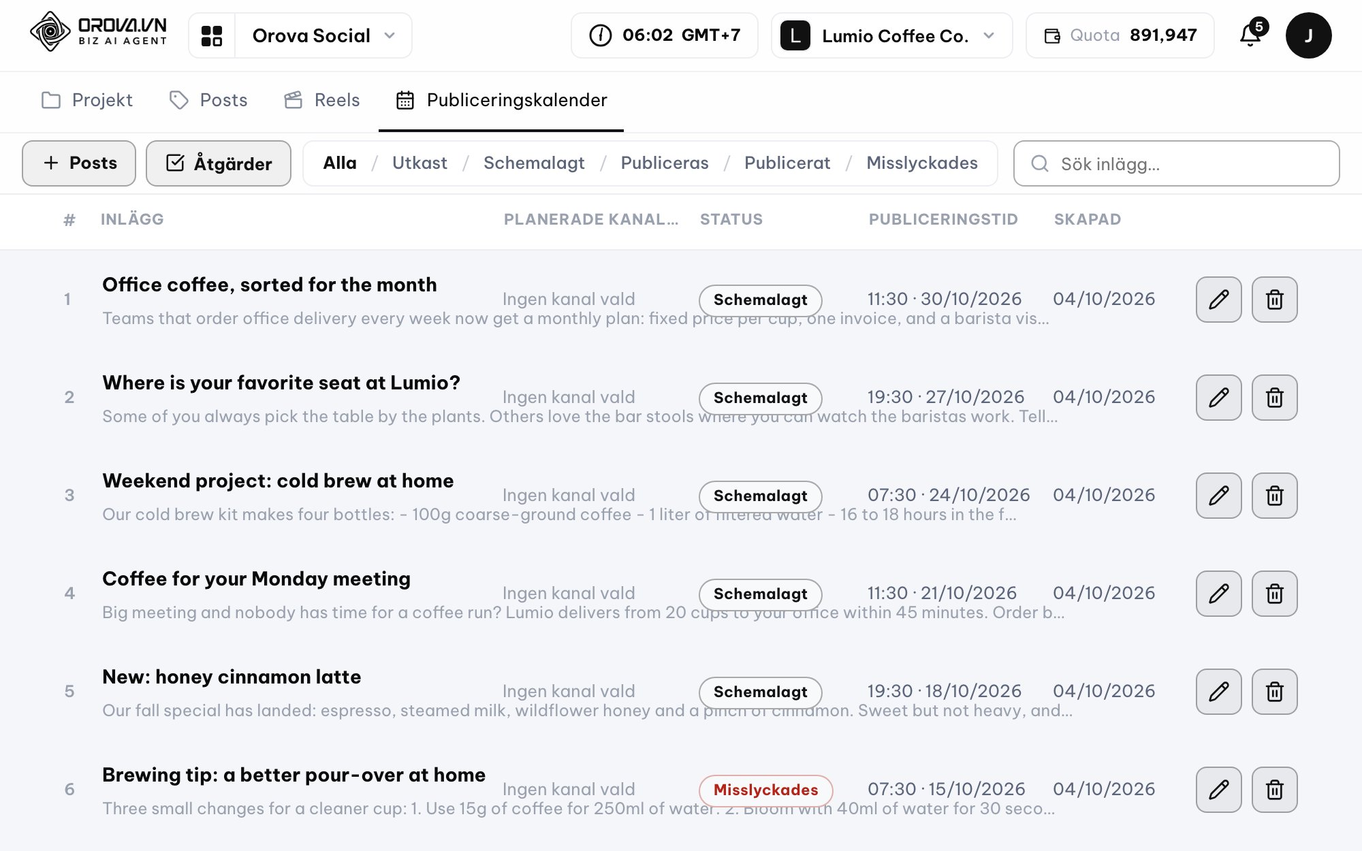1362x851 pixels.
Task: Select the Publiceringskalender tab
Action: [501, 100]
